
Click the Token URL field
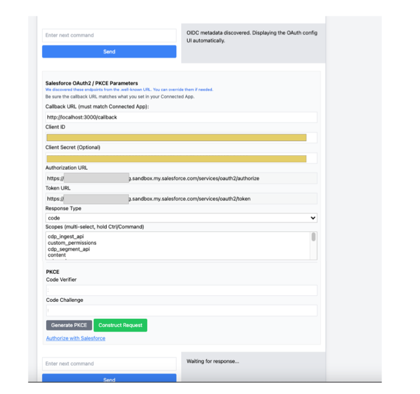[181, 198]
